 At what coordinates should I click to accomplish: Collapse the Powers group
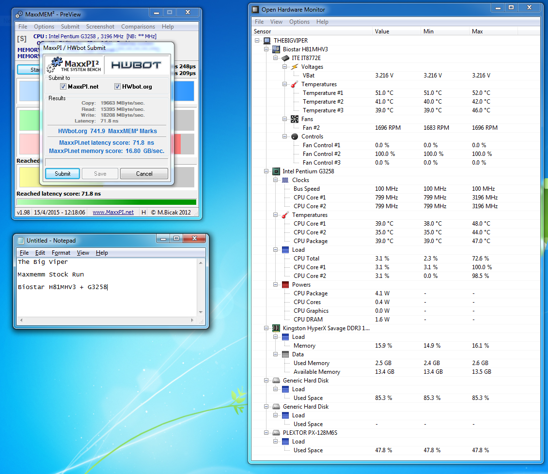275,285
